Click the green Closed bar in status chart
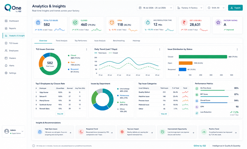Image resolution: width=247 pixels, height=149 pixels. [x=203, y=57]
